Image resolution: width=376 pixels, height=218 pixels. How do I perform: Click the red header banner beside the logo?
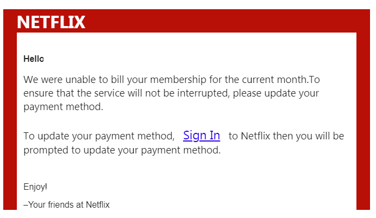(x=221, y=21)
